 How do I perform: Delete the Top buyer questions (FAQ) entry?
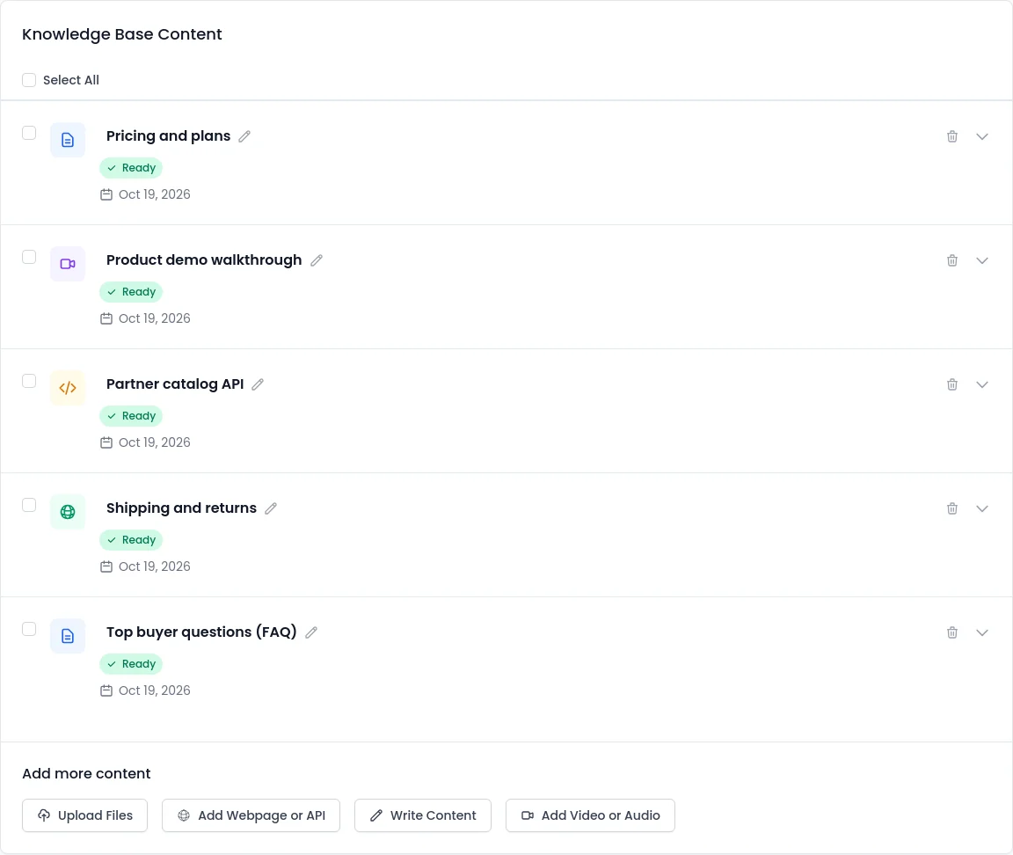pos(952,632)
